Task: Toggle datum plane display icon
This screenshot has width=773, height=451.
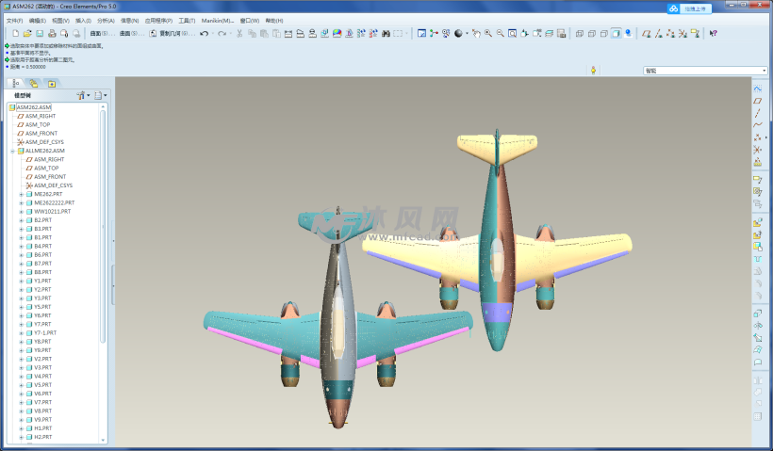Action: pos(646,34)
